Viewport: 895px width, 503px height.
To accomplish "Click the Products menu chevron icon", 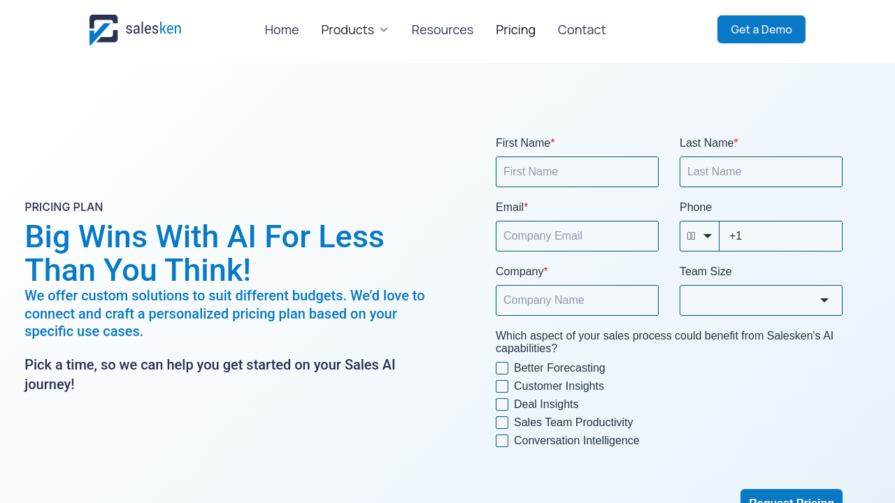I will (384, 30).
